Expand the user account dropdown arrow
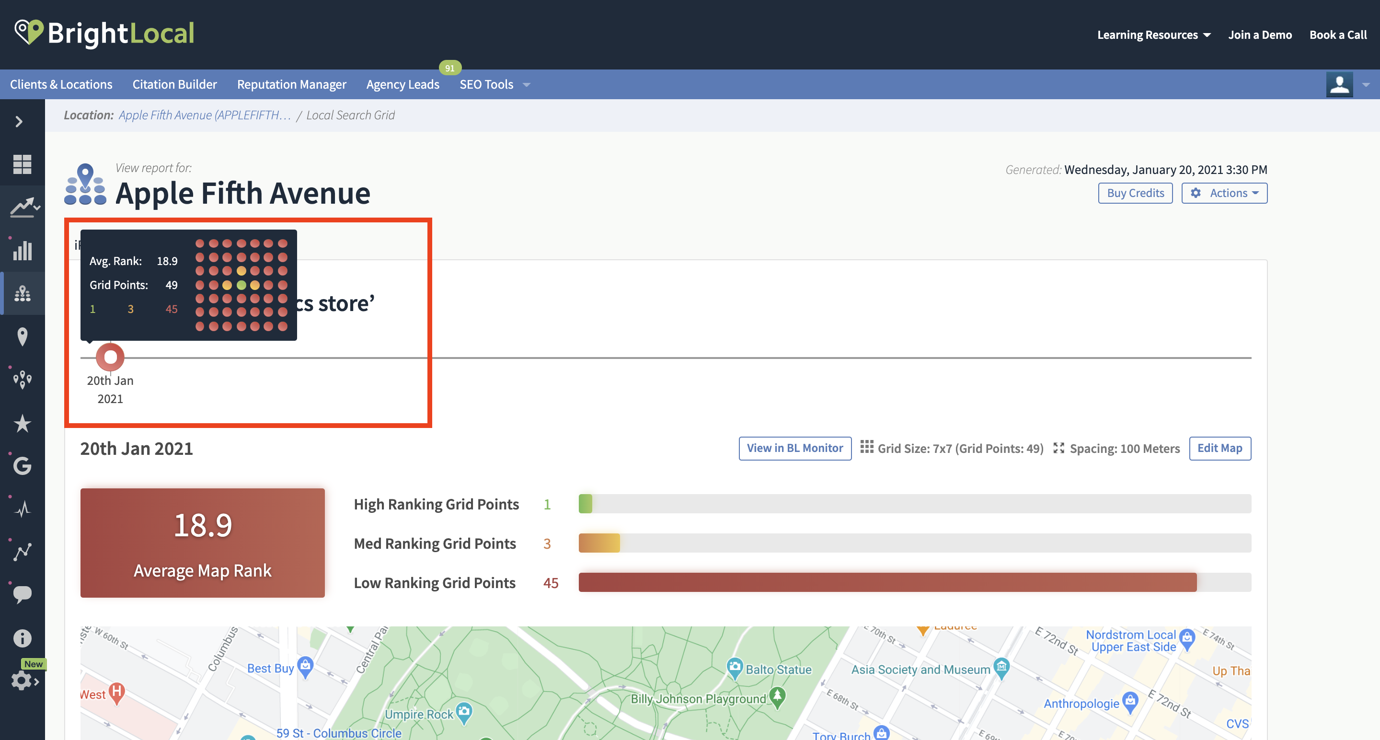 tap(1366, 85)
